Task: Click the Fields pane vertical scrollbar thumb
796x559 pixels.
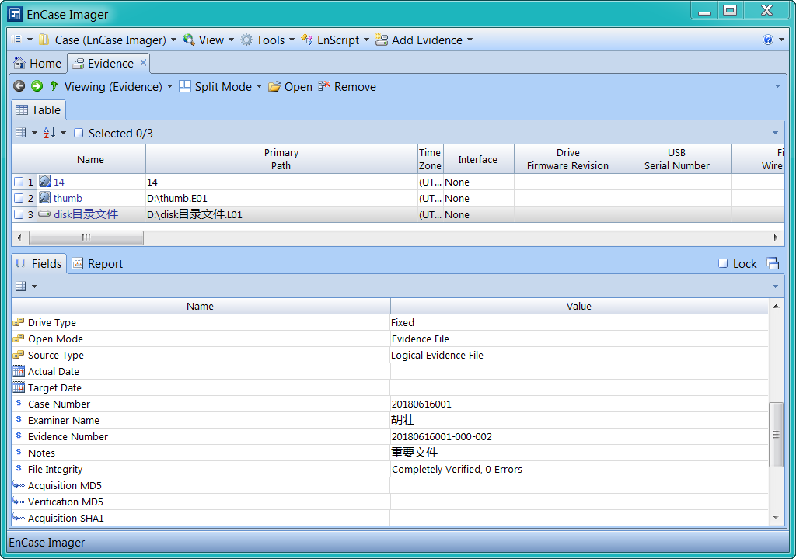Action: click(x=776, y=435)
